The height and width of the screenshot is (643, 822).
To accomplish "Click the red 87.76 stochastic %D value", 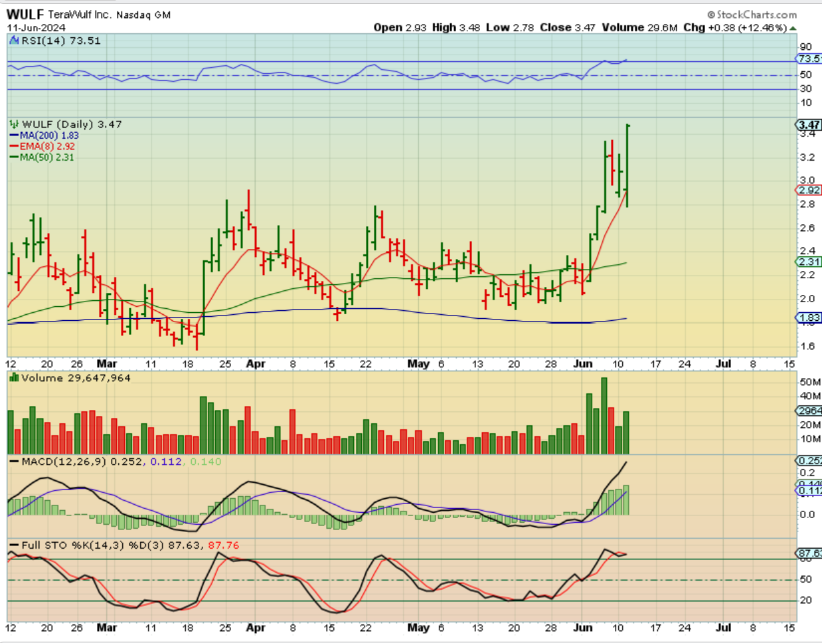I will pyautogui.click(x=224, y=545).
